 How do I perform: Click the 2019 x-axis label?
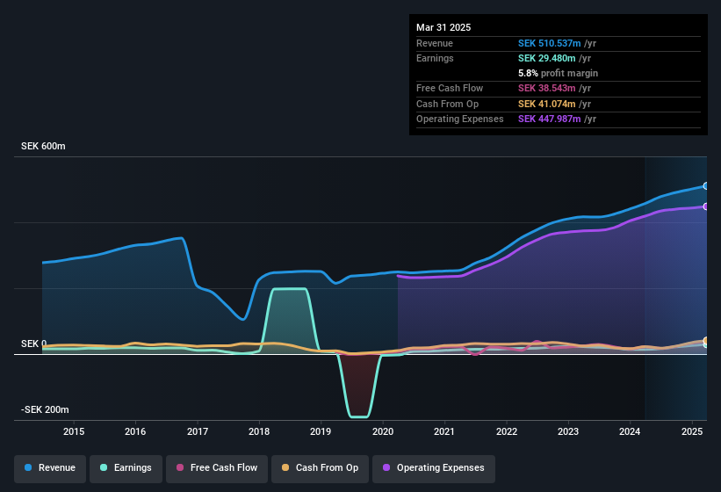(321, 431)
